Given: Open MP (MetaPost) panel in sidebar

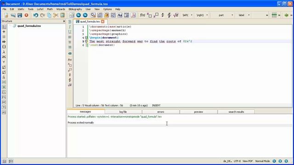Looking at the screenshot, I should [x=4, y=102].
